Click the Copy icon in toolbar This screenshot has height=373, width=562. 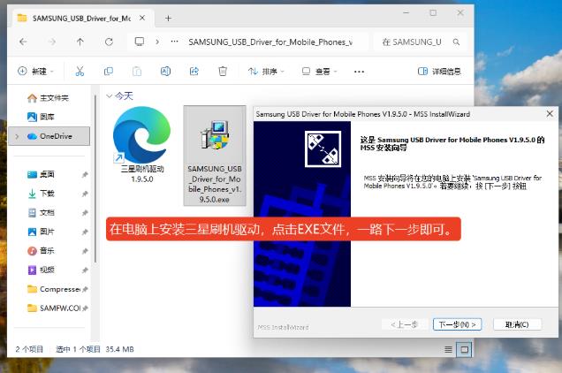pos(108,72)
